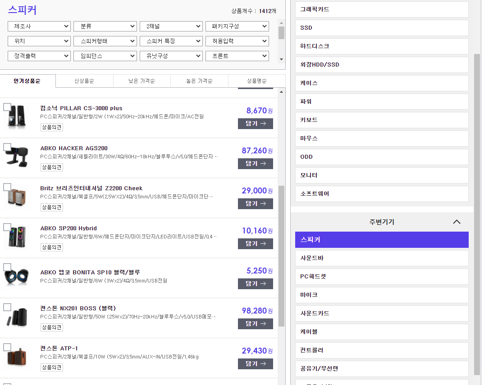Check the 컴소닉 PILLAR CS-3000 plus checkbox
The height and width of the screenshot is (385, 484).
7,107
